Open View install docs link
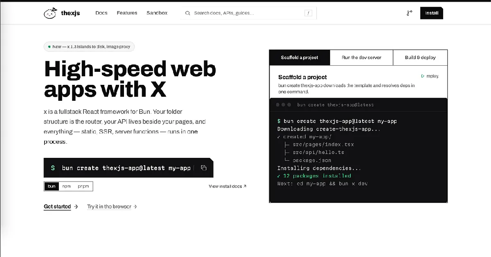This screenshot has width=491, height=257. tap(227, 186)
